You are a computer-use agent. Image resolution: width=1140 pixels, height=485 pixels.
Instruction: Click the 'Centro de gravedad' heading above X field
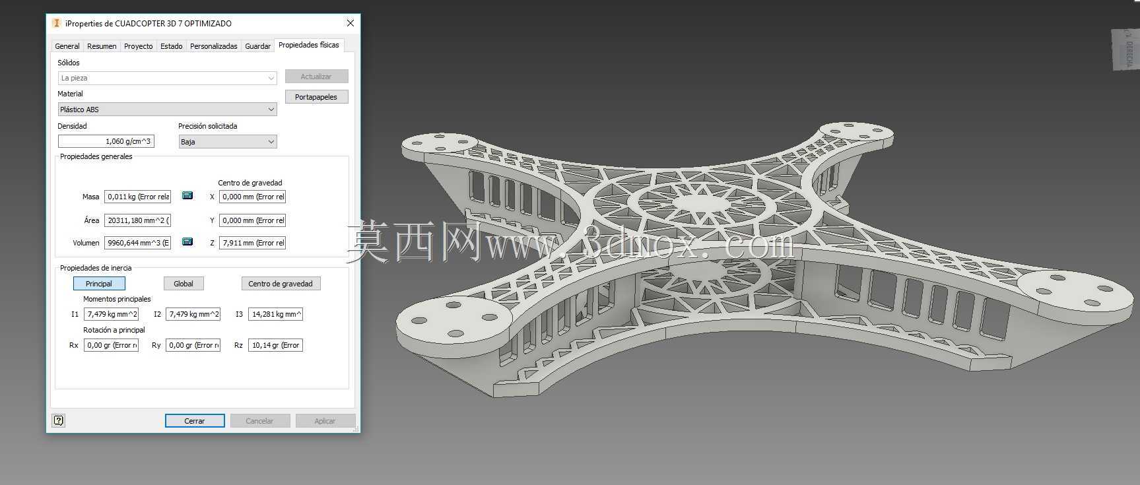click(x=250, y=183)
